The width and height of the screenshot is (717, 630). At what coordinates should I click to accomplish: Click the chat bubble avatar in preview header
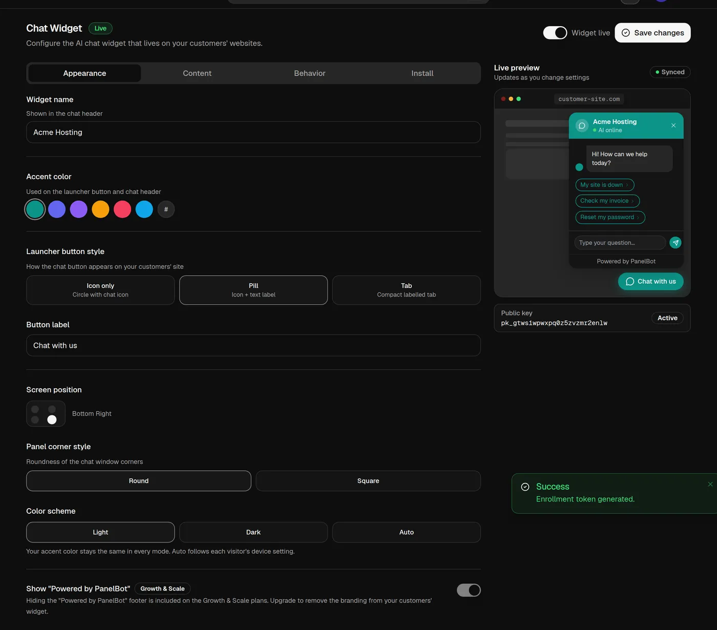pyautogui.click(x=582, y=125)
